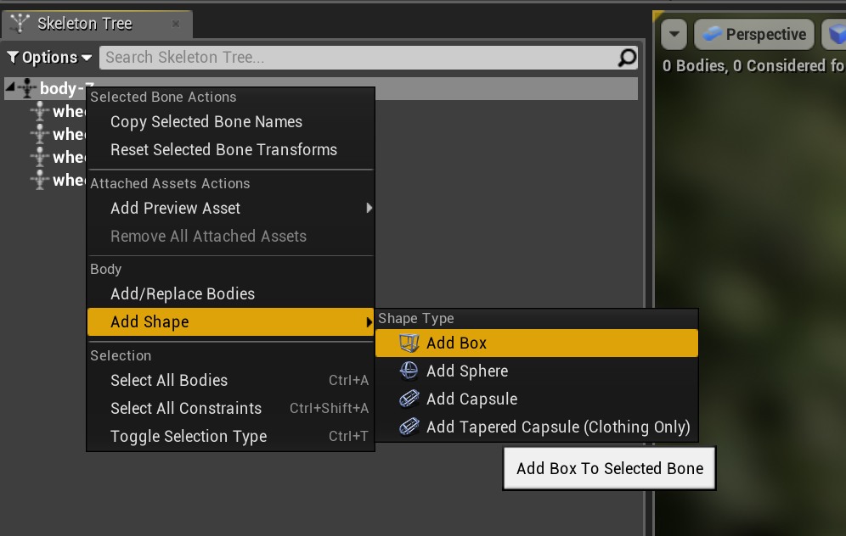Click the Add Tapered Capsule shape icon
The height and width of the screenshot is (536, 846).
409,427
